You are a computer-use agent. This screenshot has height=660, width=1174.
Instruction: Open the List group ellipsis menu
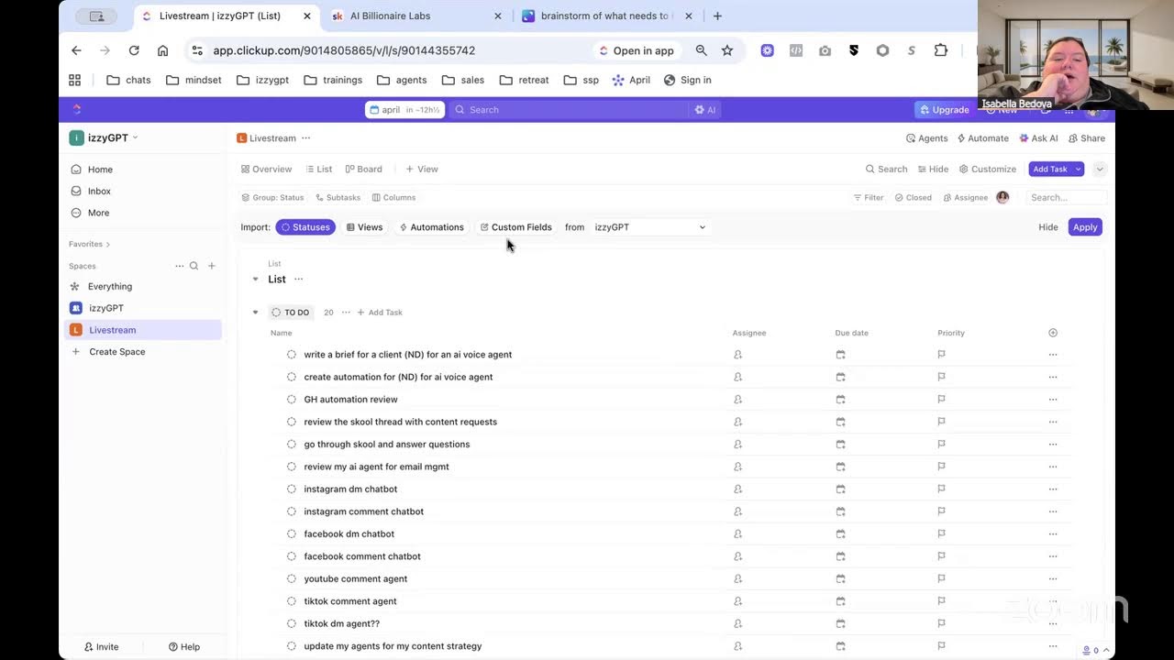[298, 280]
